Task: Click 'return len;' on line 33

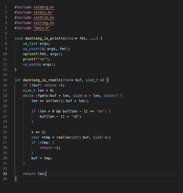Action: (34, 174)
